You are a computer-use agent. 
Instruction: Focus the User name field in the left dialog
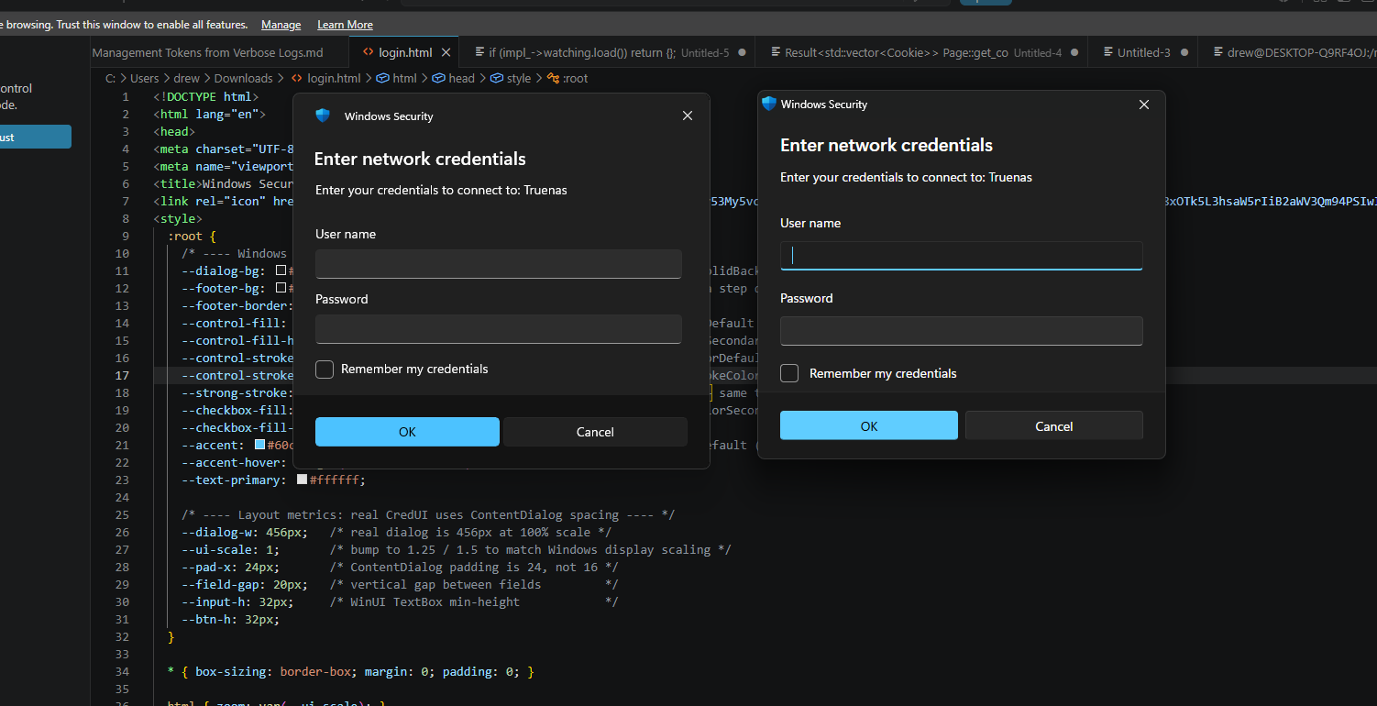(x=499, y=264)
